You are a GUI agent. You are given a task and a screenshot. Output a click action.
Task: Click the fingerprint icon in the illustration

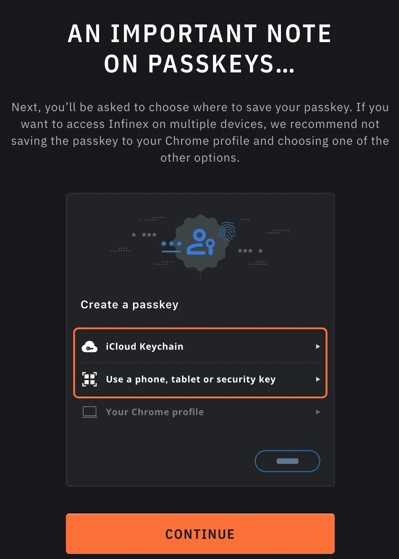click(227, 231)
